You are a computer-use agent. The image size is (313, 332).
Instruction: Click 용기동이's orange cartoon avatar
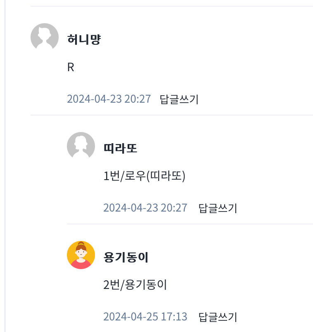tap(81, 255)
